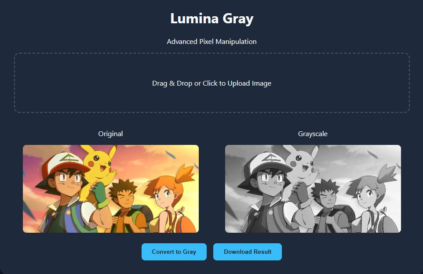The height and width of the screenshot is (274, 423).
Task: Click the Convert to Gray button
Action: [x=174, y=252]
